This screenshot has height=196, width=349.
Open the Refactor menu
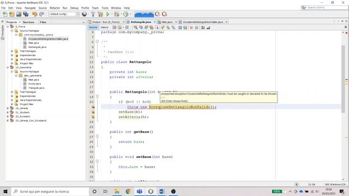click(x=55, y=8)
